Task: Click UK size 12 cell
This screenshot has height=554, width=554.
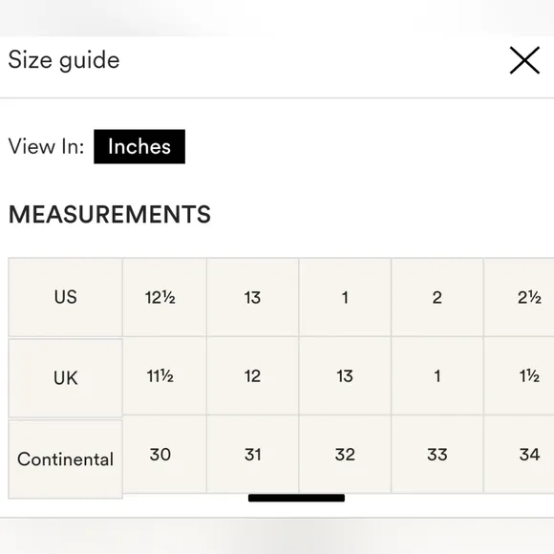Action: 252,376
